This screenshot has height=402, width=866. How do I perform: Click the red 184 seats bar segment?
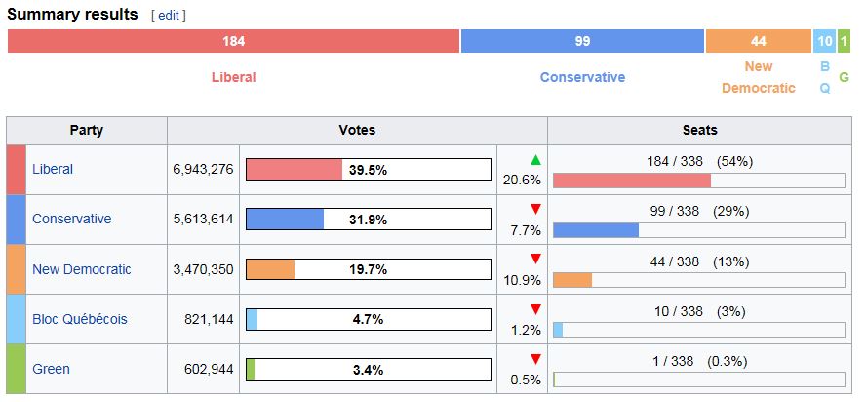pyautogui.click(x=233, y=41)
